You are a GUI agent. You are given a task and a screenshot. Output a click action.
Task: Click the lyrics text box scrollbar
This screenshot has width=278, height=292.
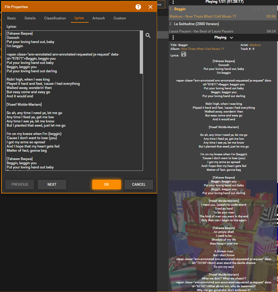pos(141,52)
